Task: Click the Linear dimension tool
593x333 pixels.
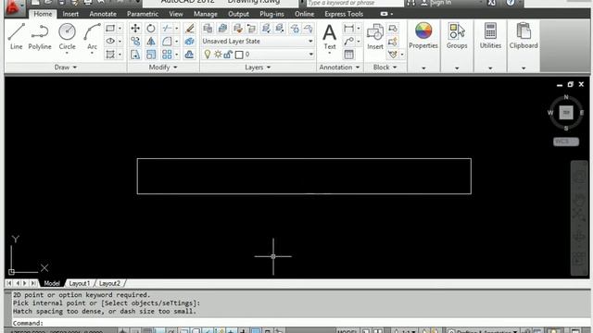Action: pyautogui.click(x=348, y=29)
